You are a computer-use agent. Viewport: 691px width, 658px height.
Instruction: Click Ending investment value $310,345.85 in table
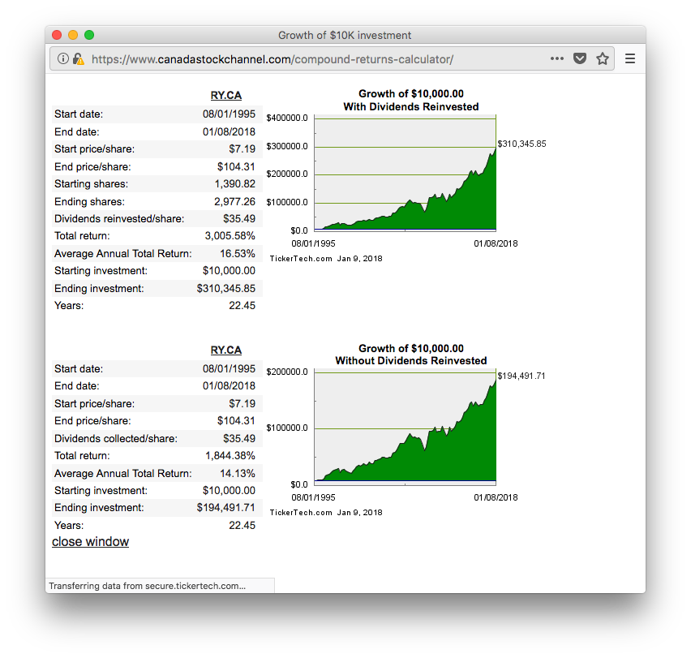point(226,288)
